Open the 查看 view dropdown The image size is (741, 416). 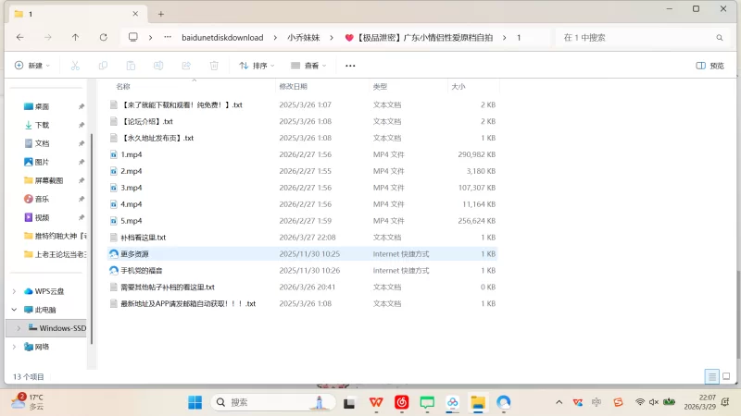(x=309, y=66)
